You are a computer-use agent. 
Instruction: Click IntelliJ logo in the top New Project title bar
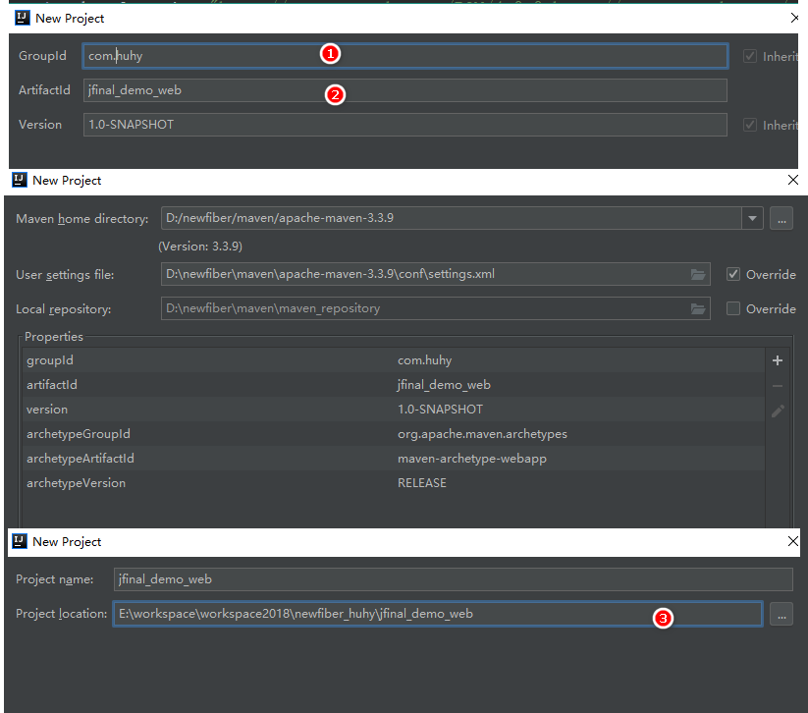(22, 18)
